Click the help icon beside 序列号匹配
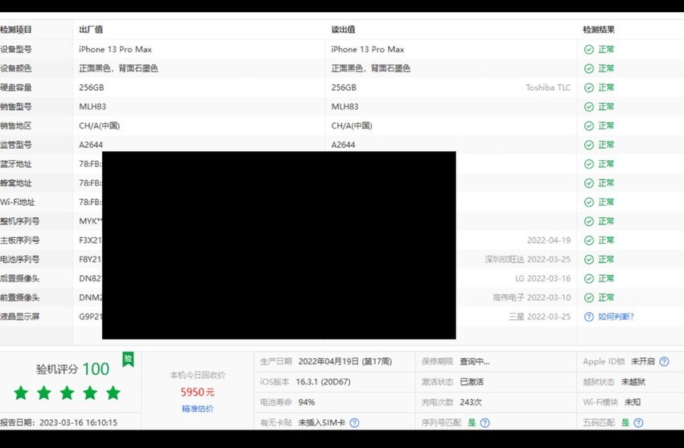The height and width of the screenshot is (448, 684). click(x=484, y=423)
